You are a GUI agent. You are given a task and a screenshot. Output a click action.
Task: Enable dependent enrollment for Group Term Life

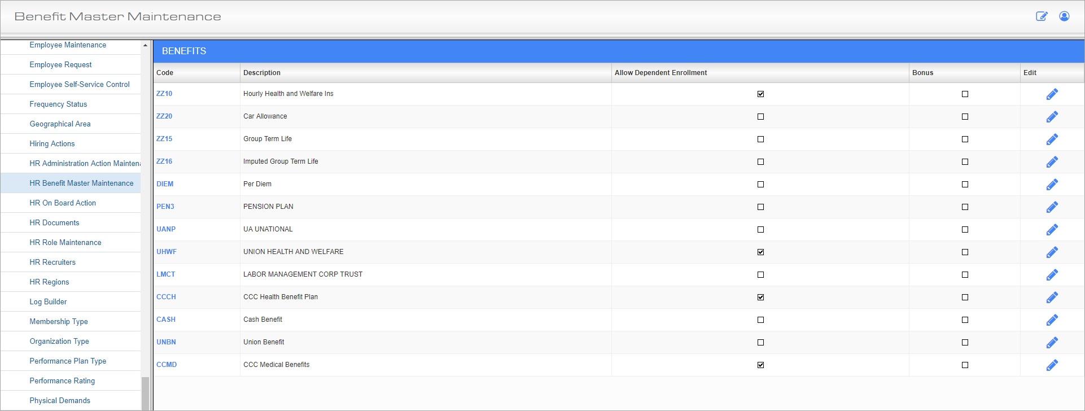(760, 139)
